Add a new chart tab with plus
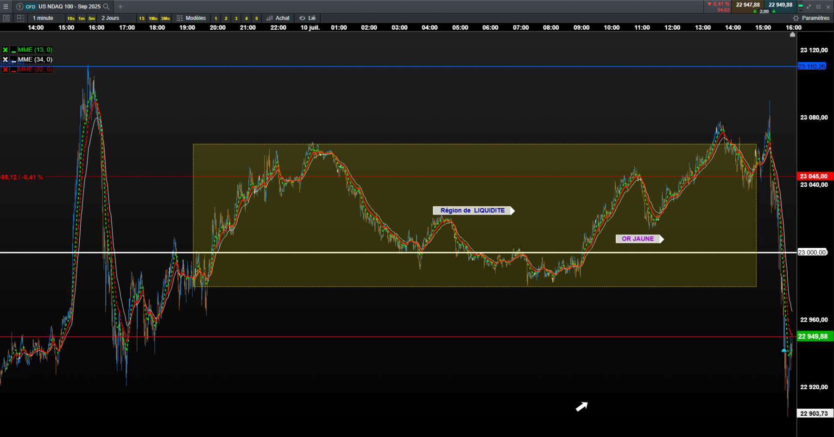This screenshot has height=437, width=834. pos(120,6)
